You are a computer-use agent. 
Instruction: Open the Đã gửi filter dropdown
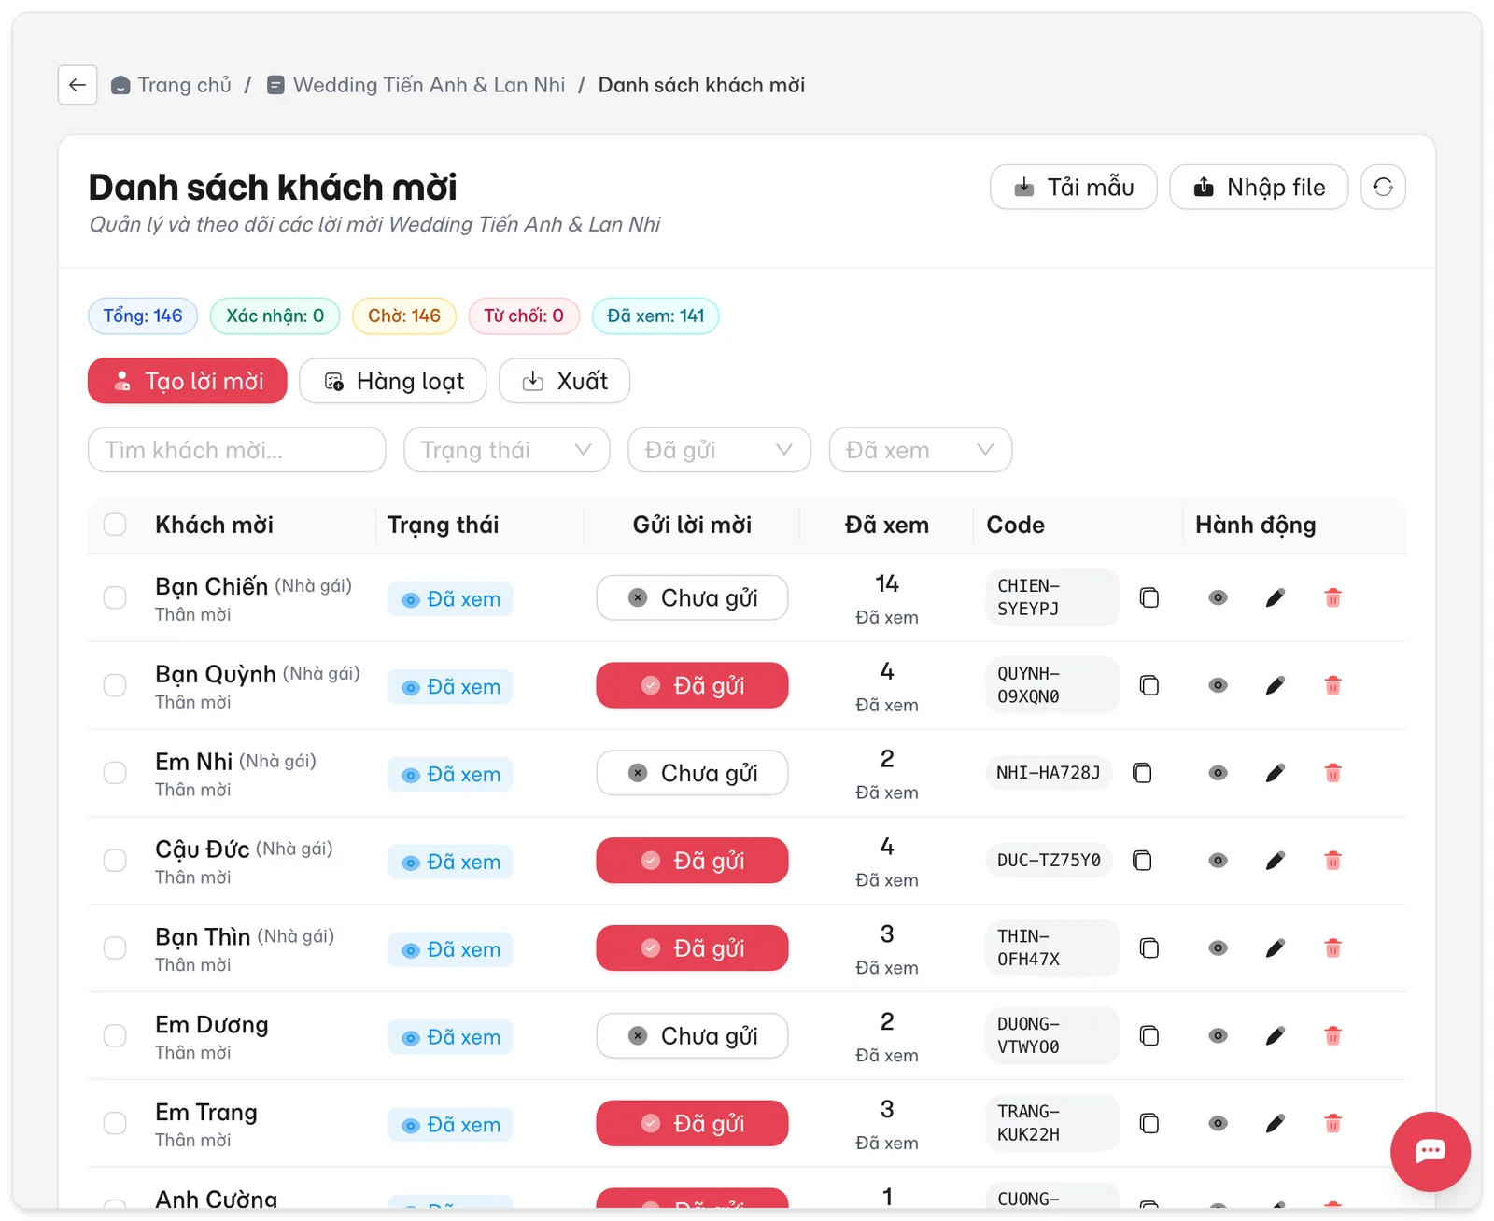[x=719, y=450]
